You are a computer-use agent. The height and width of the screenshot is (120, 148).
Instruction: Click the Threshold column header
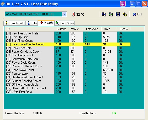(92, 29)
